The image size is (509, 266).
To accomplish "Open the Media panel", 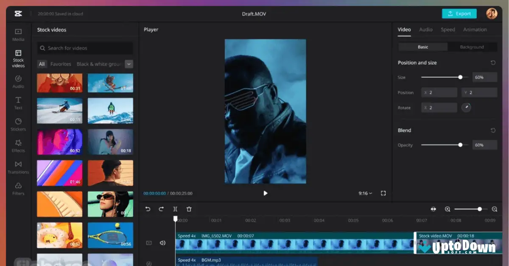I will 18,35.
